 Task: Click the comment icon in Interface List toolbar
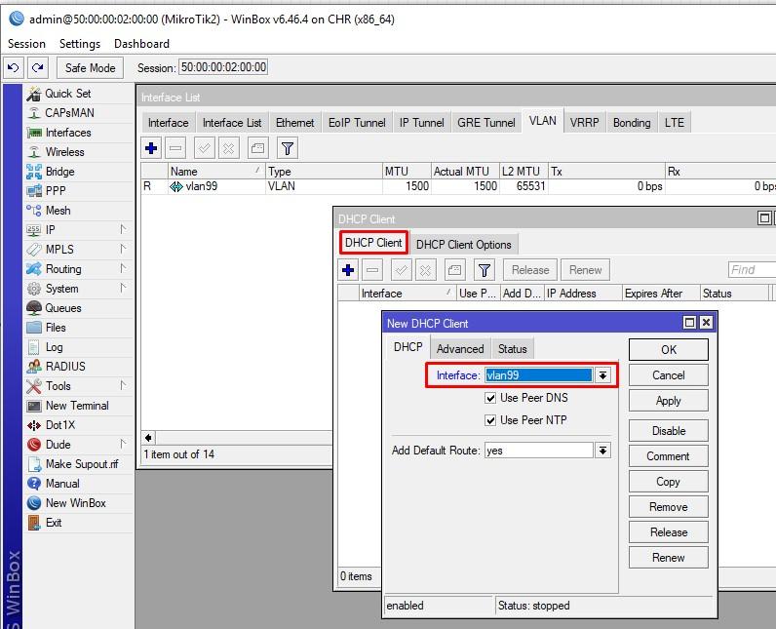[257, 148]
